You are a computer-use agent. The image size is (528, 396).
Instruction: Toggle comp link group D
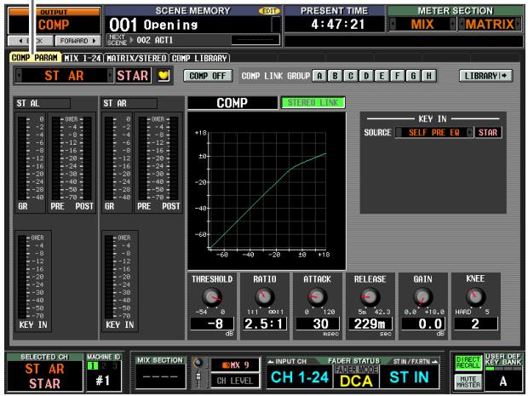point(366,76)
